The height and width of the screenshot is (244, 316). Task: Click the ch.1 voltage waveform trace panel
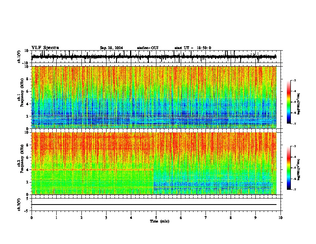(x=156, y=57)
